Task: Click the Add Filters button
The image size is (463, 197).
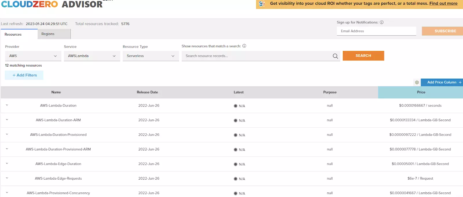Action: (24, 75)
